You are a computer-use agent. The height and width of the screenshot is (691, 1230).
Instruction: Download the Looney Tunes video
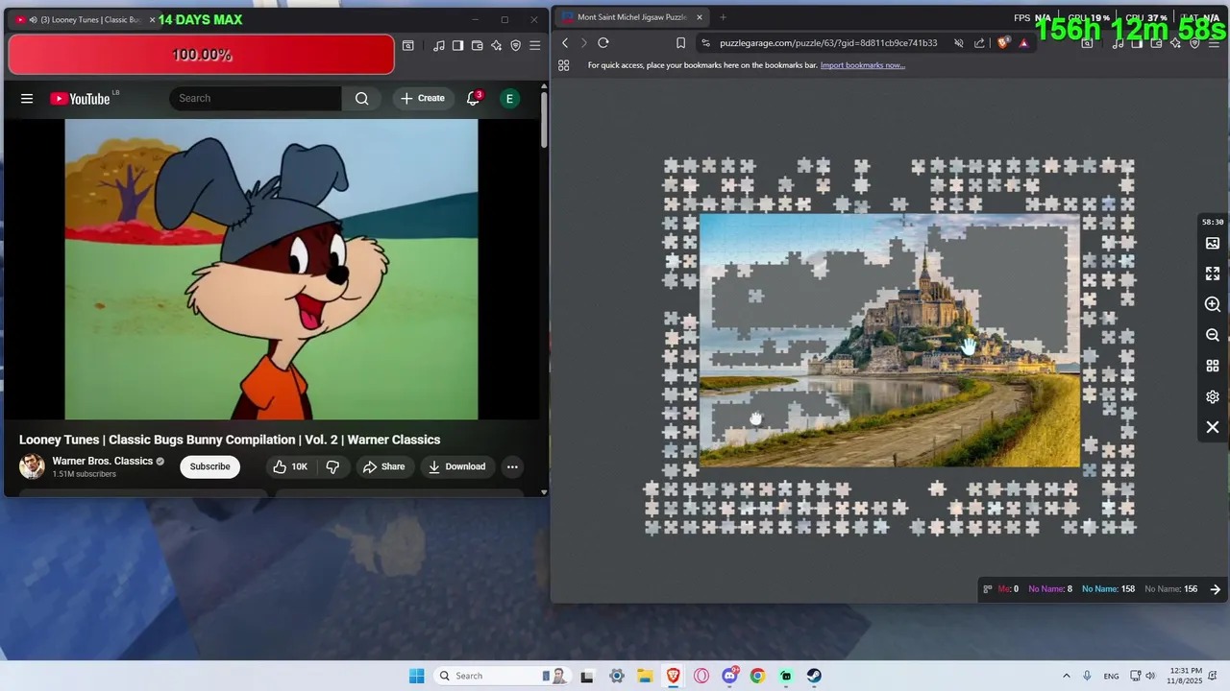456,466
